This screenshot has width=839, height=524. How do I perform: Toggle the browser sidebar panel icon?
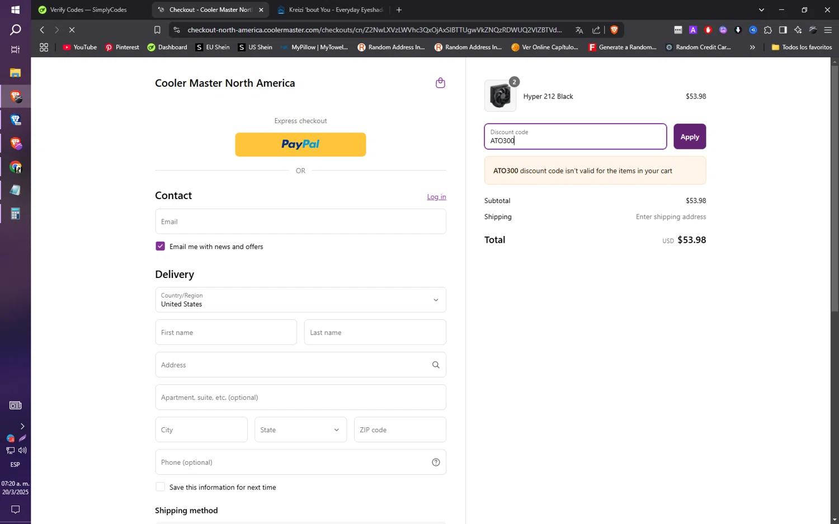pos(783,30)
